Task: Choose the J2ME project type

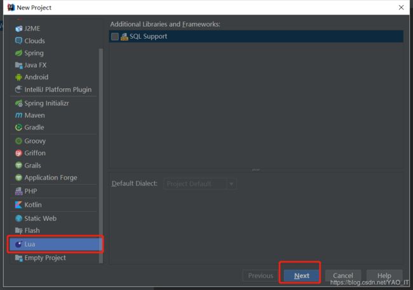Action: (x=54, y=29)
